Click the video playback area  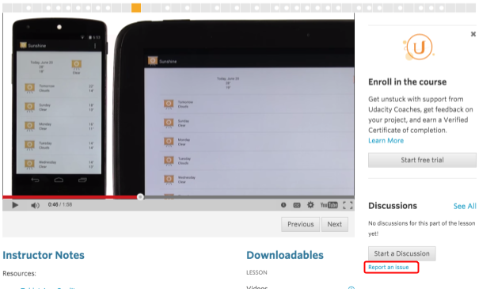point(178,104)
